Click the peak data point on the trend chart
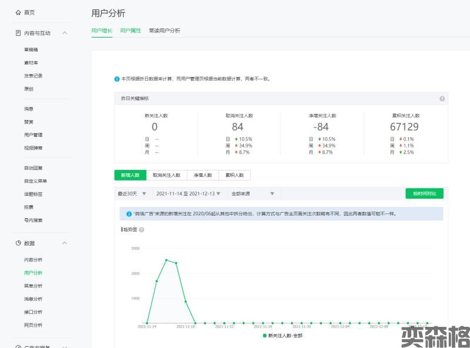The width and height of the screenshot is (470, 348). pos(166,260)
